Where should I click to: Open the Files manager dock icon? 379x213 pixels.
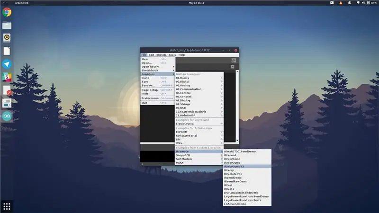7,26
